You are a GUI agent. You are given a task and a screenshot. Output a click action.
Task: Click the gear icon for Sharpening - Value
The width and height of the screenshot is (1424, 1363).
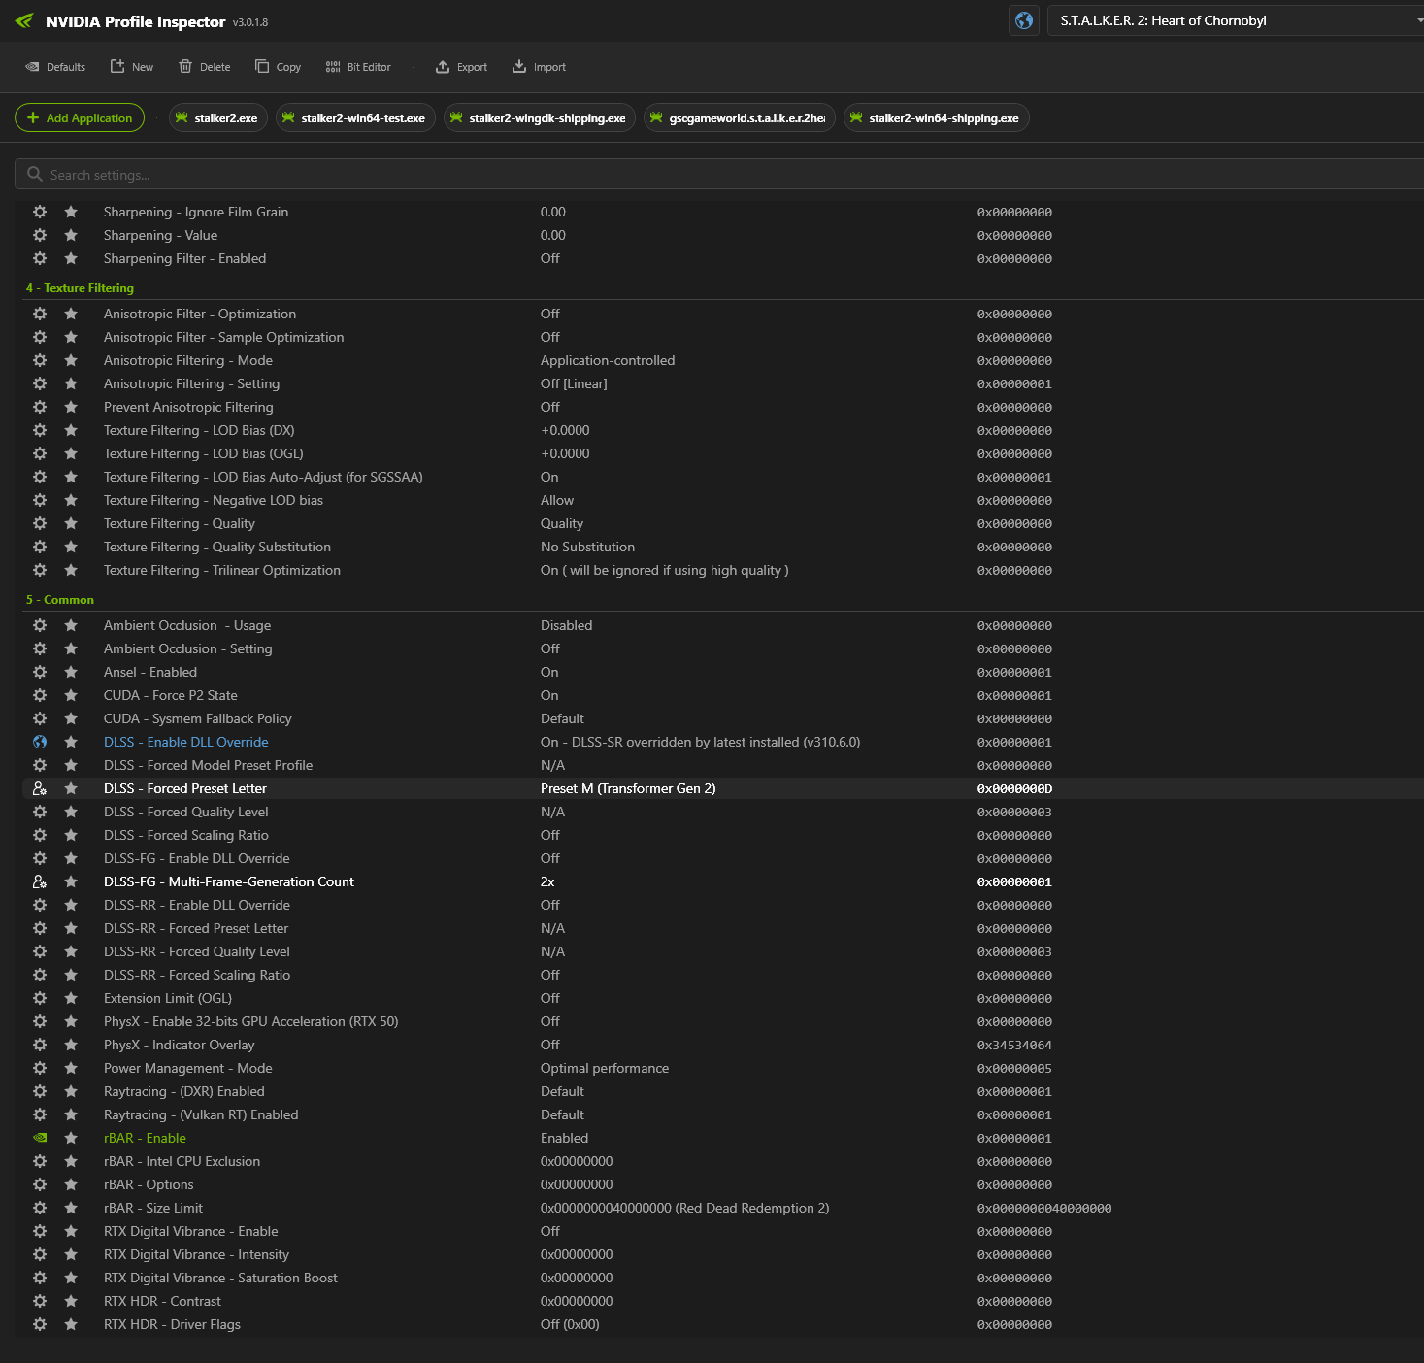(40, 235)
